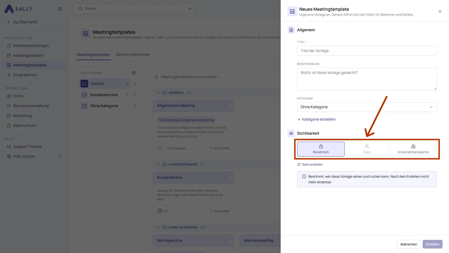Image resolution: width=449 pixels, height=253 pixels.
Task: Open Inhaltseinstellungen in sidebar
Action: 34,46
